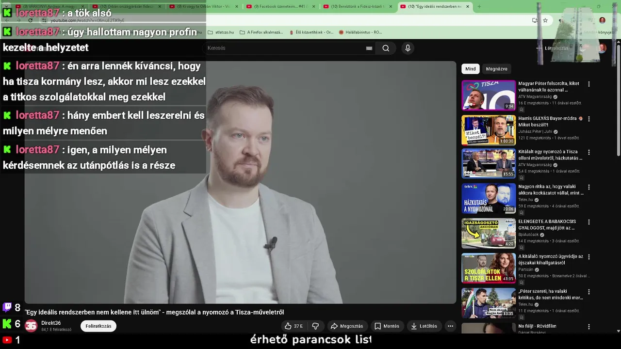Open options for Magyar Péter felsorolta video

[589, 84]
